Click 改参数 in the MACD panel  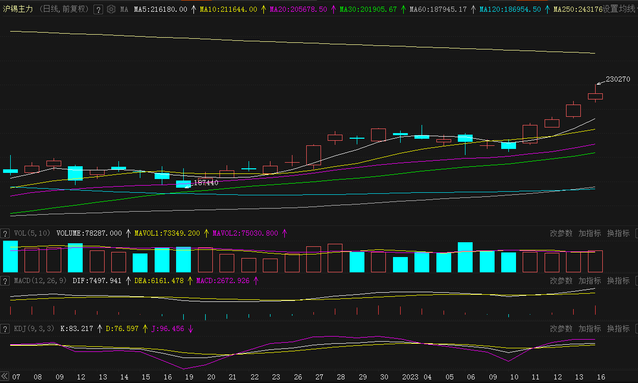pos(561,281)
